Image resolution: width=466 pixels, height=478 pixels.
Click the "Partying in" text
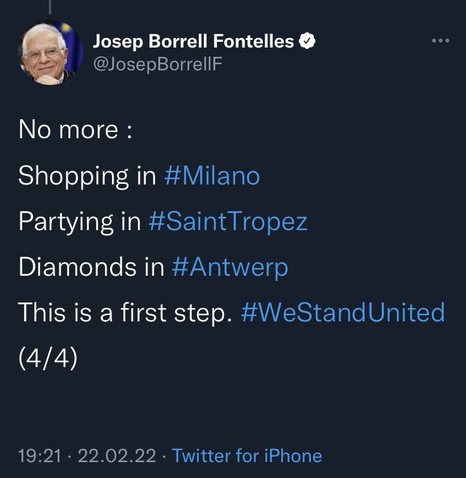tap(79, 221)
